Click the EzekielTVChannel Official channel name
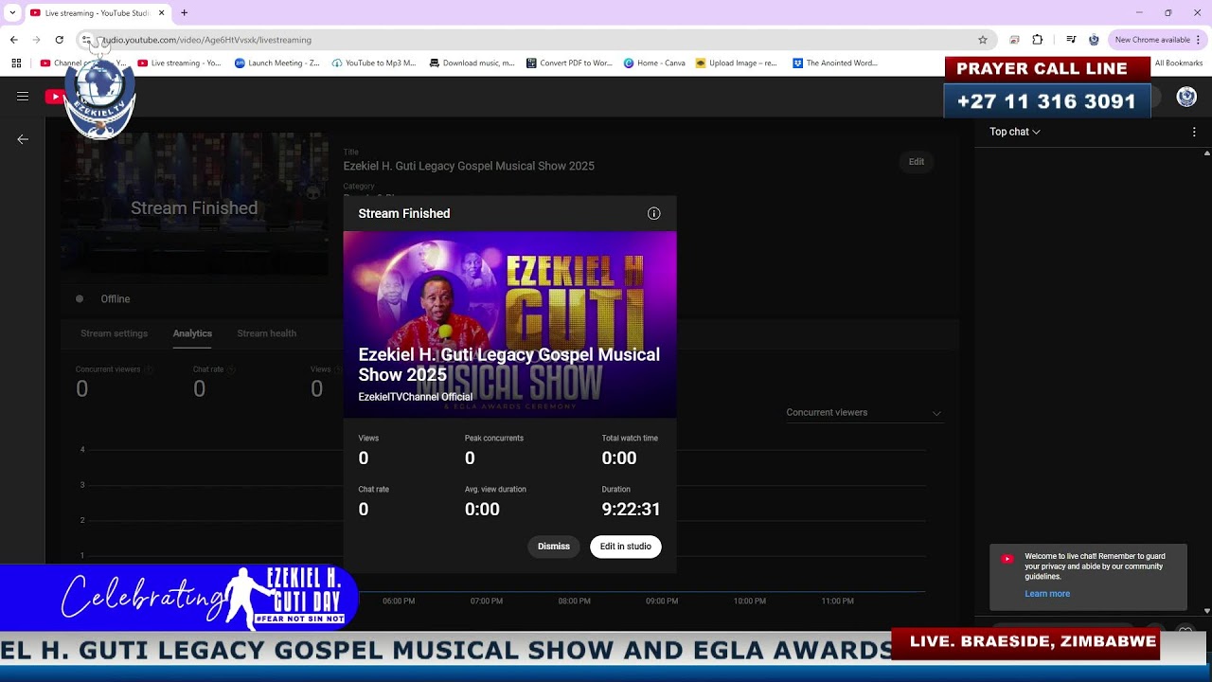This screenshot has width=1212, height=682. coord(415,397)
